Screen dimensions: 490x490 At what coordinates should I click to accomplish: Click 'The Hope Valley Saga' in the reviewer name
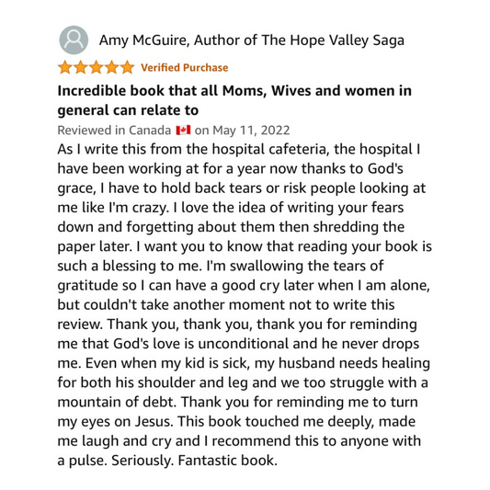(333, 40)
